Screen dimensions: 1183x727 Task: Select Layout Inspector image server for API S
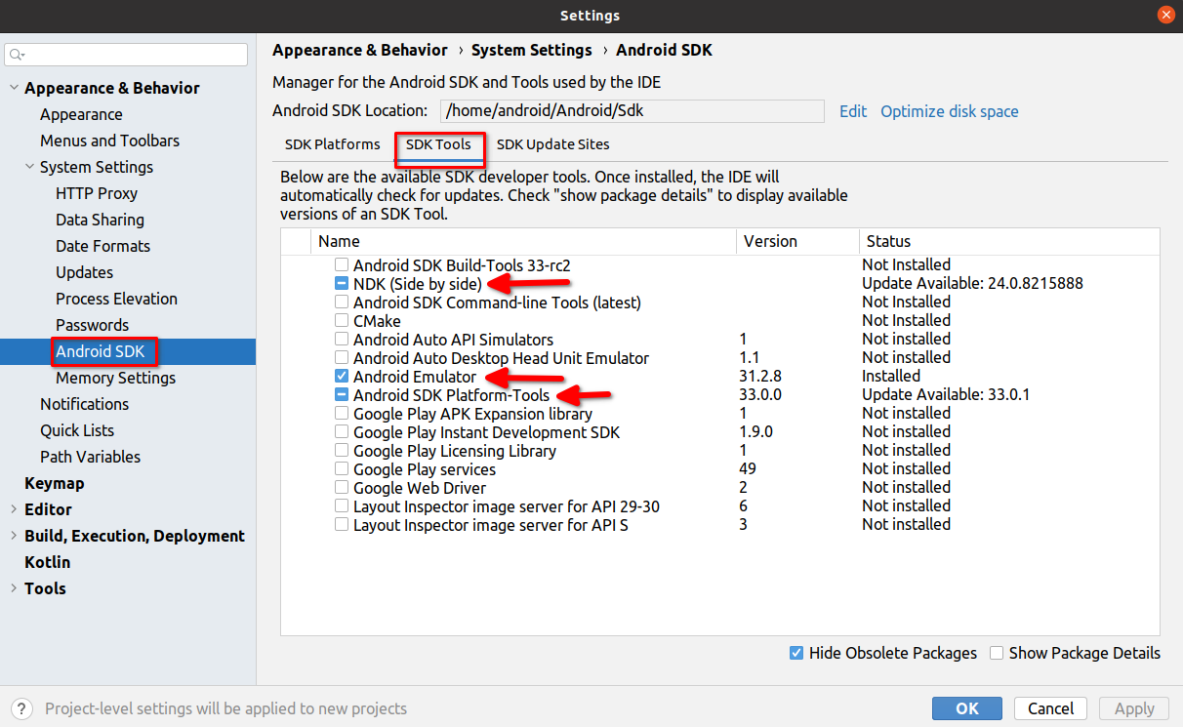pyautogui.click(x=720, y=524)
